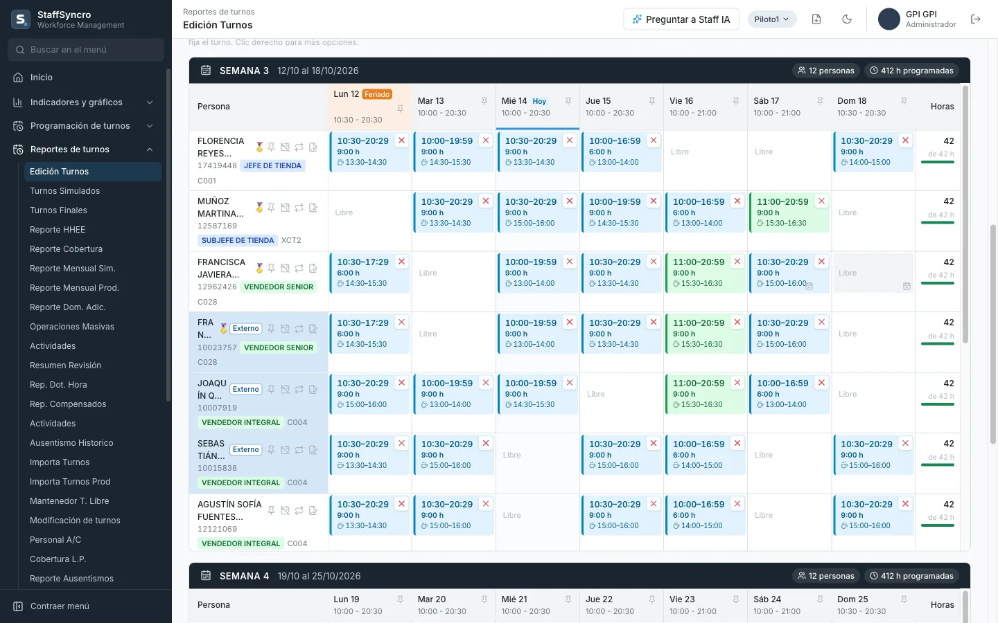Viewport: 998px width, 623px height.
Task: Open the Piloto1 dropdown
Action: coord(772,19)
